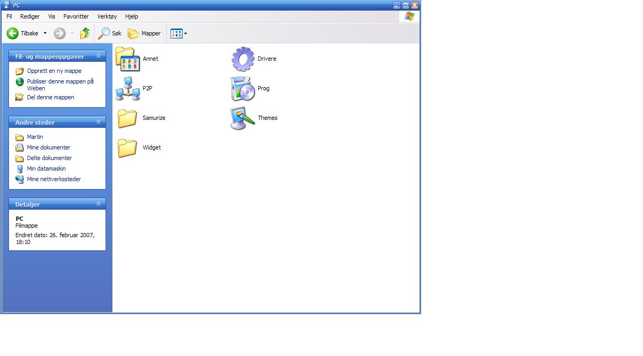643x356 pixels.
Task: Click Opprett en ny mappe link
Action: [x=54, y=71]
